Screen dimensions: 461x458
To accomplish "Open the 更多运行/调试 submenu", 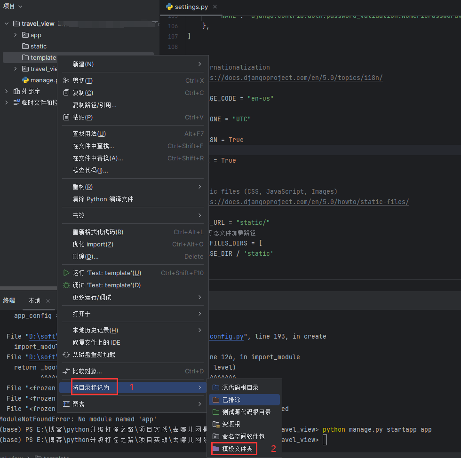I will (133, 297).
